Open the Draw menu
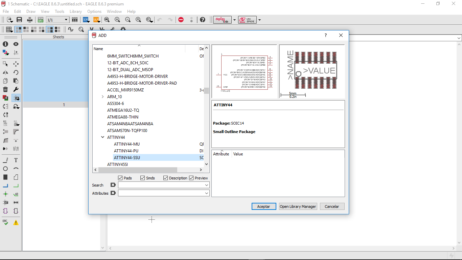Image resolution: width=462 pixels, height=260 pixels. pyautogui.click(x=31, y=12)
